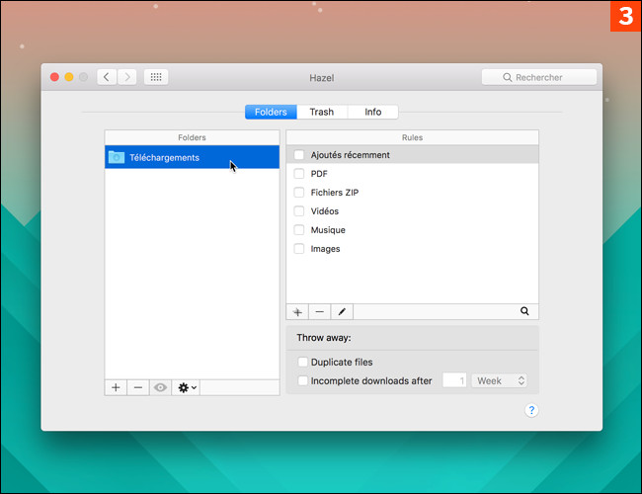
Task: Click the Rechercher search field
Action: [539, 77]
